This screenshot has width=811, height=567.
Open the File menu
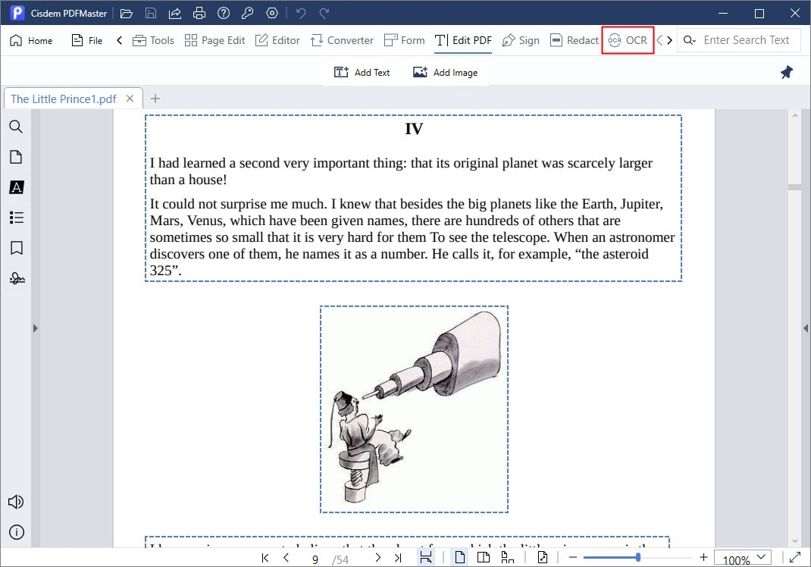[87, 40]
